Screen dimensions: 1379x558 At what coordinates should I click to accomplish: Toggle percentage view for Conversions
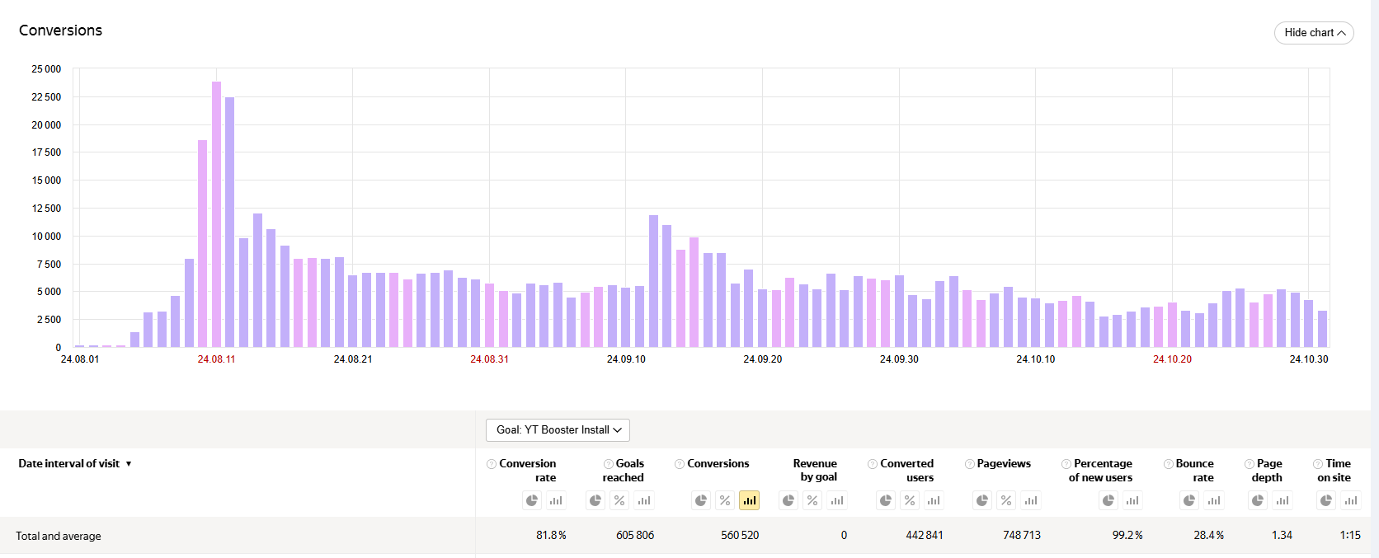click(725, 500)
